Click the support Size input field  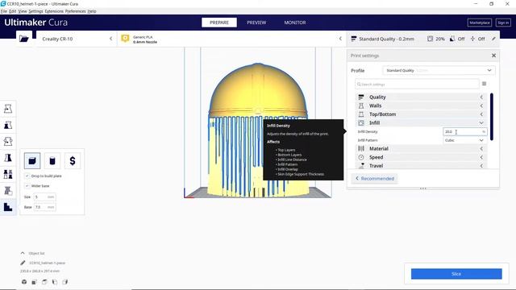click(x=45, y=197)
